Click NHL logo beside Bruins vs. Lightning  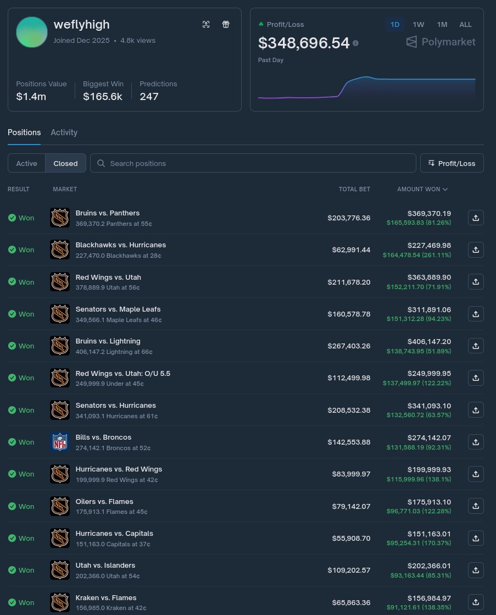click(x=60, y=346)
